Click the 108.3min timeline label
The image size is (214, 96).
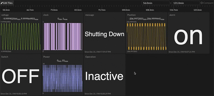click(150, 10)
